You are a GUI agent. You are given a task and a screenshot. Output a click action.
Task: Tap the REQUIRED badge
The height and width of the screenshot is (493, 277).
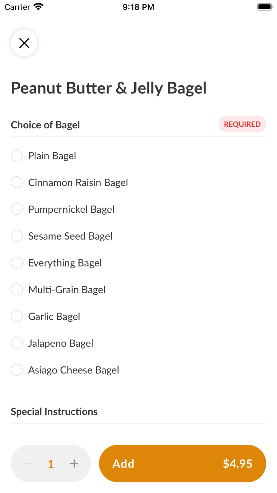242,124
